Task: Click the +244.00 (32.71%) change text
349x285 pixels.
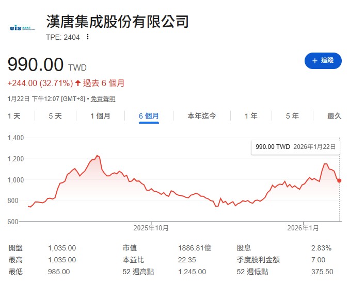Action: pos(40,83)
